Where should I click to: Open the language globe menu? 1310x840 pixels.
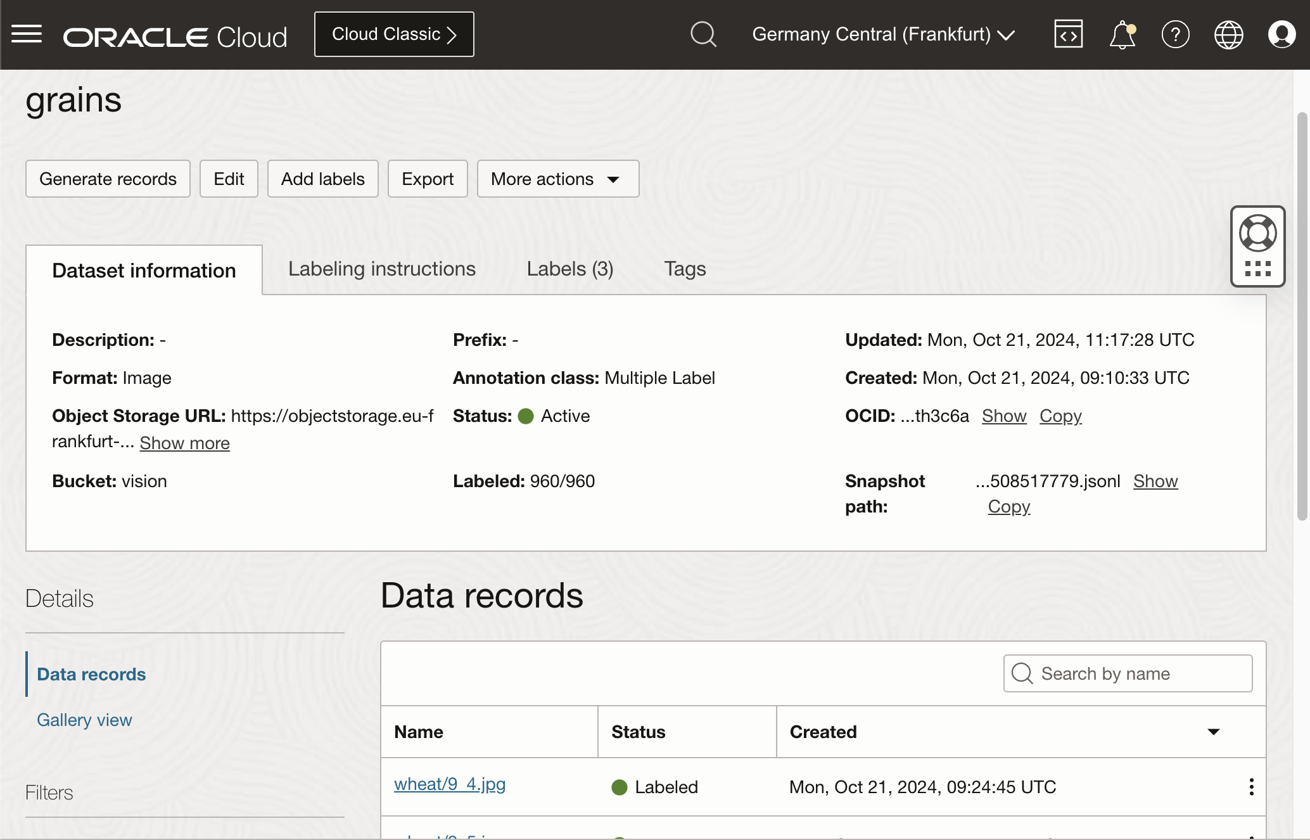point(1228,34)
